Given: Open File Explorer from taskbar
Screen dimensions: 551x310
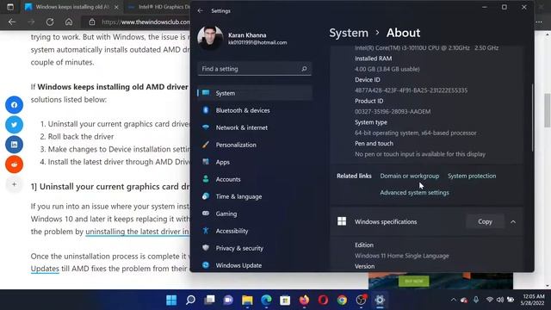Looking at the screenshot, I should point(247,300).
